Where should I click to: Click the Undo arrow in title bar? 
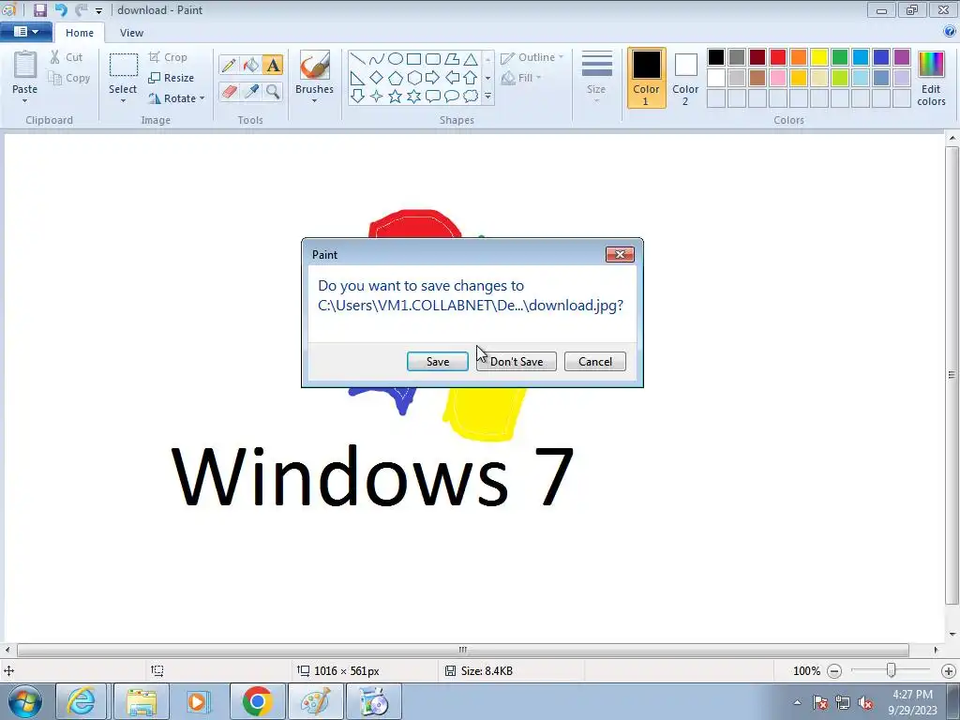(x=61, y=9)
